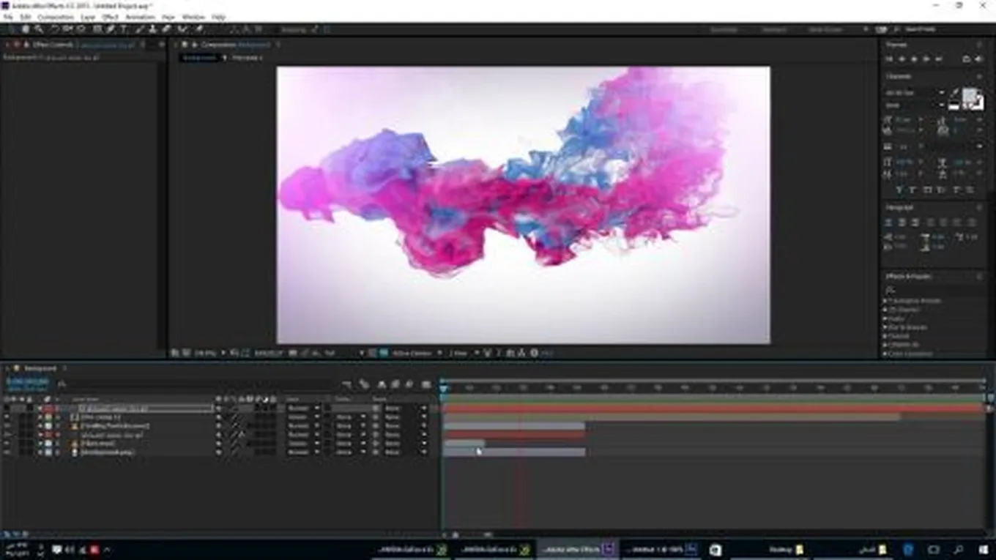Select the Hand tool in toolbar
This screenshot has width=996, height=560.
click(x=26, y=29)
